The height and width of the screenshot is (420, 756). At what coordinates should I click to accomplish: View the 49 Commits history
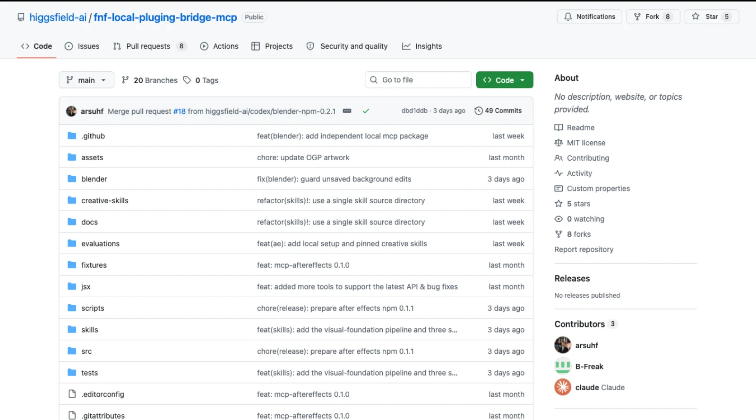pos(498,111)
